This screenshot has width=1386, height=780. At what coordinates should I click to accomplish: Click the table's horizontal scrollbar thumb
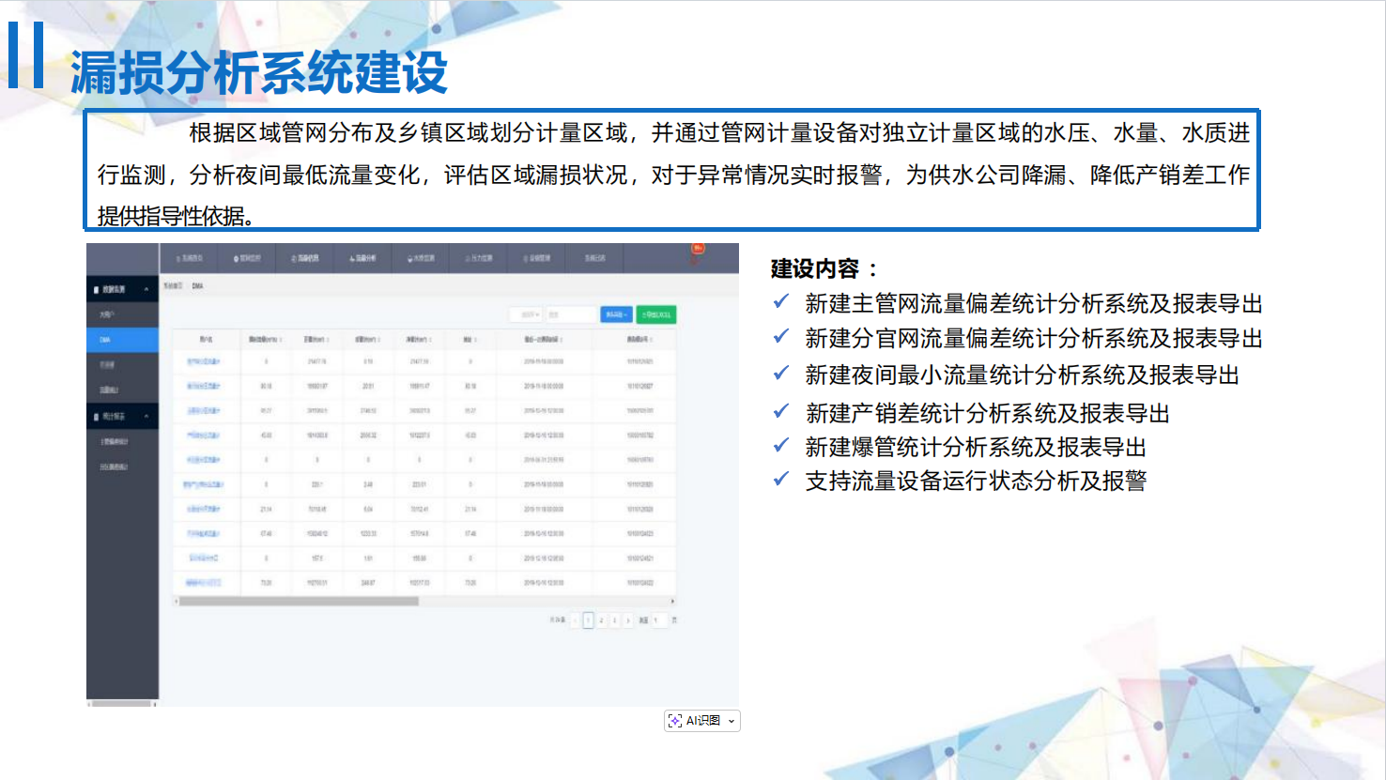tap(299, 602)
